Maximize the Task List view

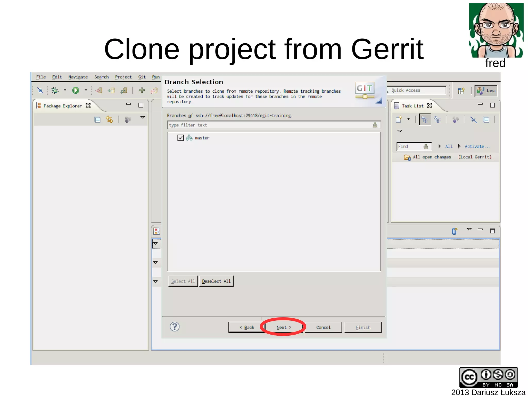492,105
